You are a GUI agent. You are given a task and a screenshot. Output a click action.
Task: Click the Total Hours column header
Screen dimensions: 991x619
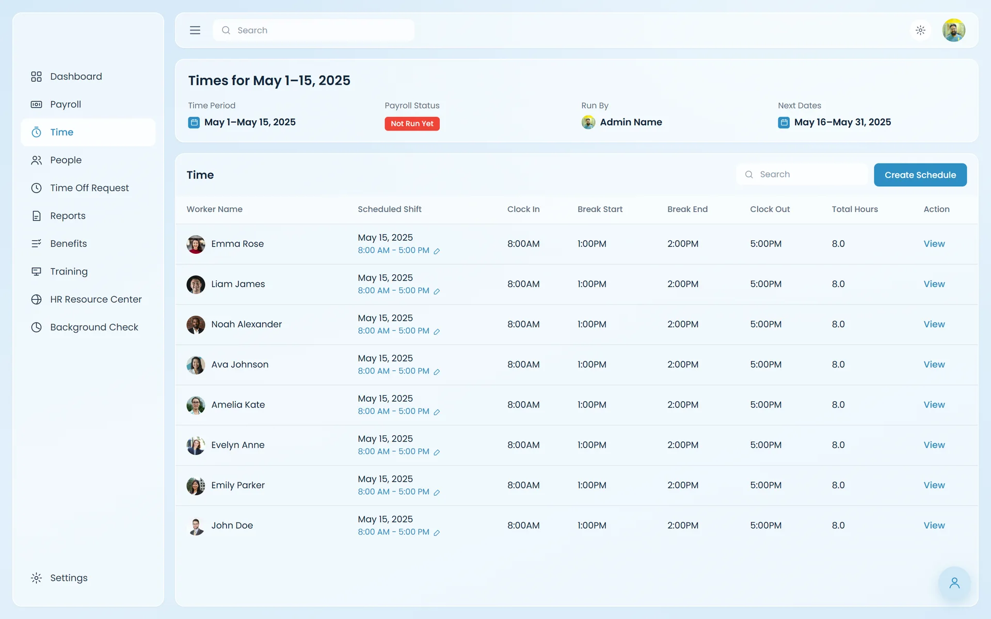[854, 209]
